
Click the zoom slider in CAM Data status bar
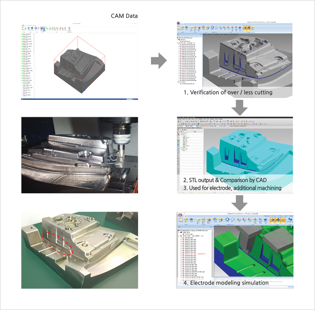coord(129,99)
